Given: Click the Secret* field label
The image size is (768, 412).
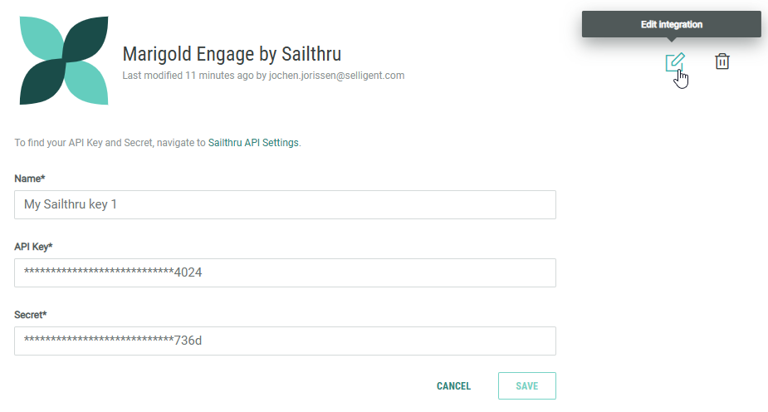Looking at the screenshot, I should pyautogui.click(x=31, y=315).
